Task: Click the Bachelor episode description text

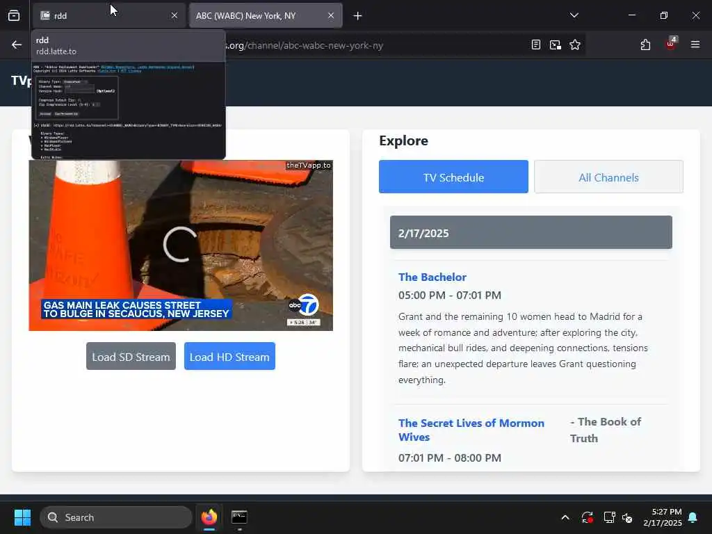Action: pyautogui.click(x=523, y=348)
